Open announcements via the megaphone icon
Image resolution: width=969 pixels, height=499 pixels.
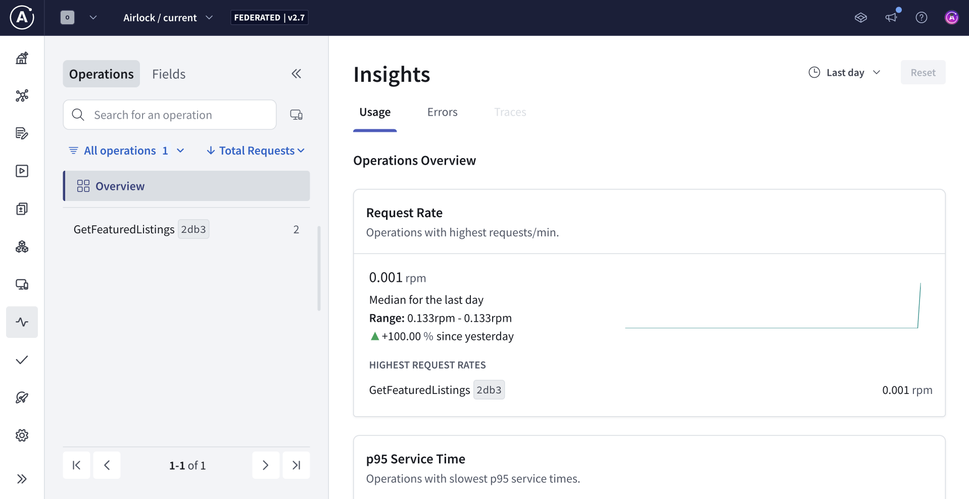[891, 17]
